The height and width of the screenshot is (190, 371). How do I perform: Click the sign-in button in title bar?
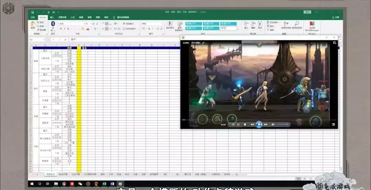(307, 12)
